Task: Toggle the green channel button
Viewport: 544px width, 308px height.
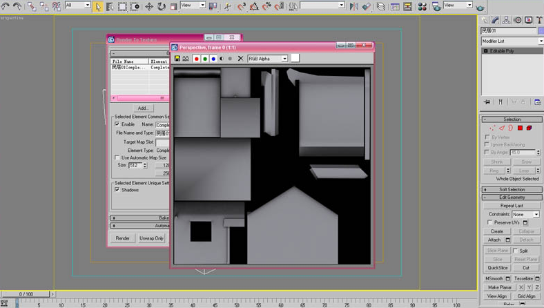Action: pos(205,59)
